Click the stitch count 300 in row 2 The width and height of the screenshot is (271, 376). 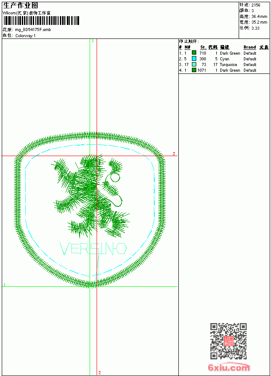click(x=203, y=59)
